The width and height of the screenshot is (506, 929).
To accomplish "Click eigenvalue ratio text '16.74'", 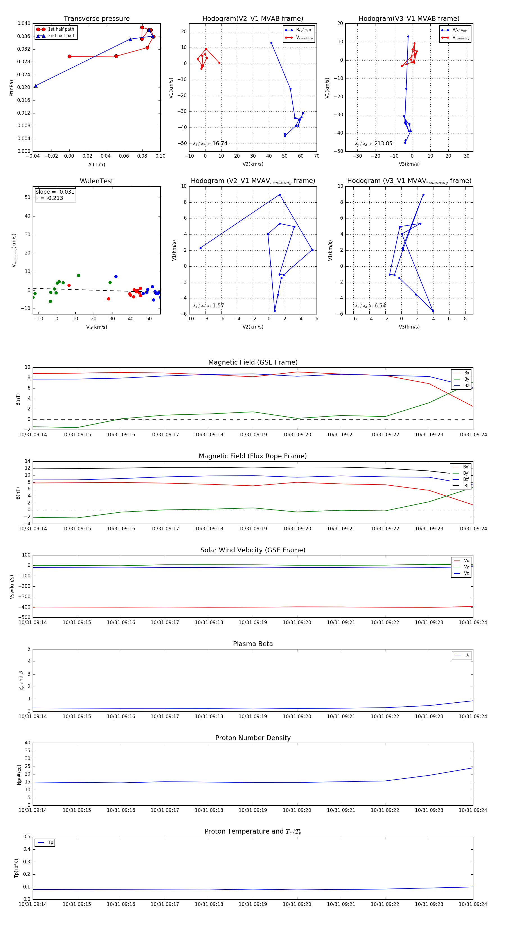I will click(x=220, y=144).
